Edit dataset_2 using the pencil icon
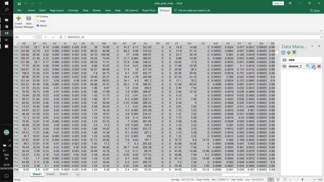Viewport: 324px width, 182px height. tap(313, 66)
